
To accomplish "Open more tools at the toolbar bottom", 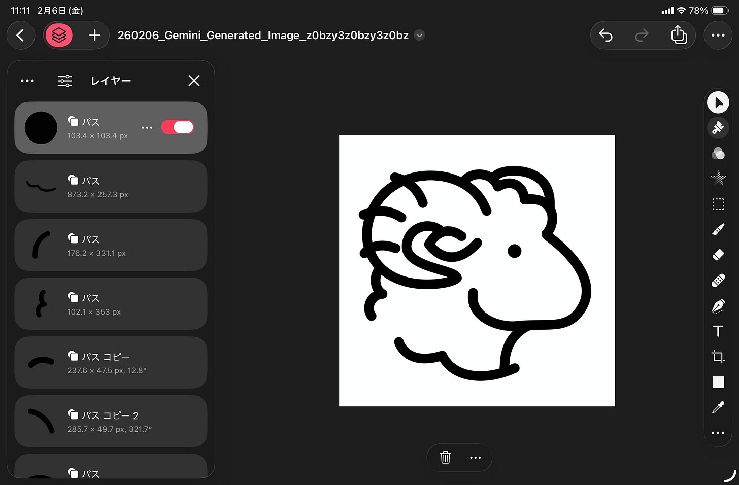I will [718, 433].
